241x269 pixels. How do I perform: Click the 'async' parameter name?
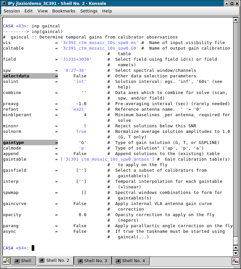click(9, 231)
